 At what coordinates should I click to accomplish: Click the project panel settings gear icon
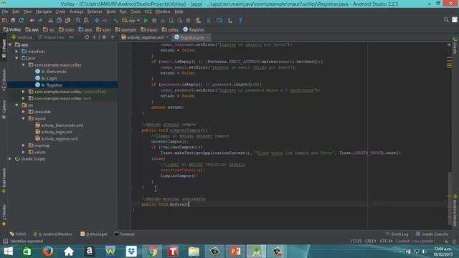(x=104, y=37)
